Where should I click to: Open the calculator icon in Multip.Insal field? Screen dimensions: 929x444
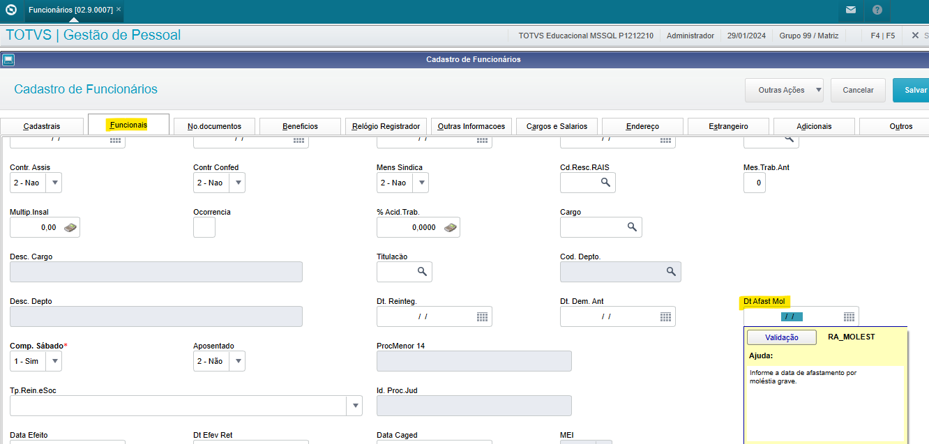(x=70, y=227)
